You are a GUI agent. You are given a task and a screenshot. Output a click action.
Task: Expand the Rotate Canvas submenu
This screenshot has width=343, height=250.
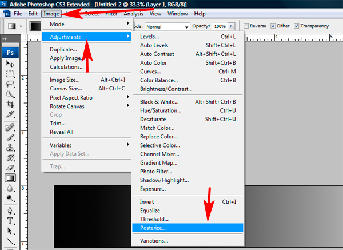87,106
